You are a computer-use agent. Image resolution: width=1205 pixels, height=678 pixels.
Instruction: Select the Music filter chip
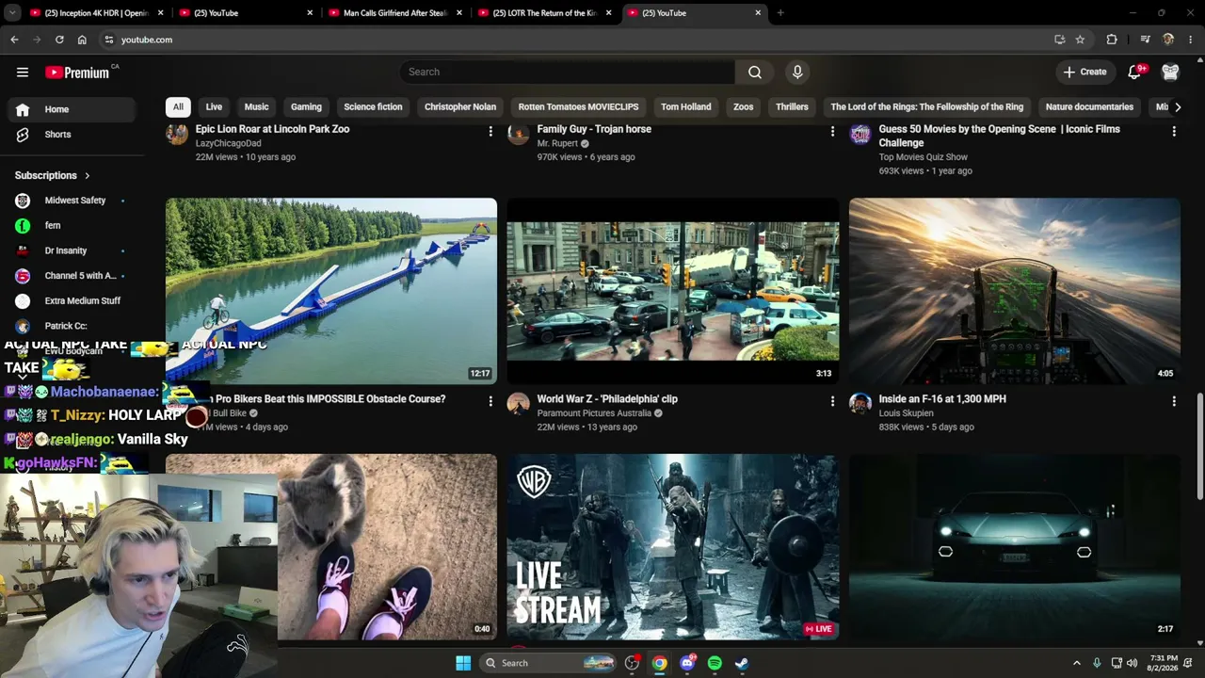coord(256,107)
